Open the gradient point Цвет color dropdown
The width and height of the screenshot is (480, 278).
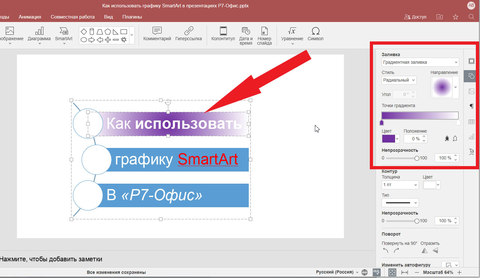point(391,139)
